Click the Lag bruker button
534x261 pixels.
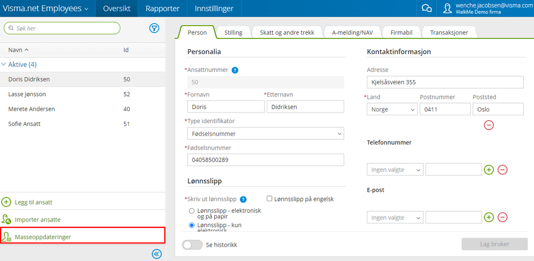coord(494,244)
